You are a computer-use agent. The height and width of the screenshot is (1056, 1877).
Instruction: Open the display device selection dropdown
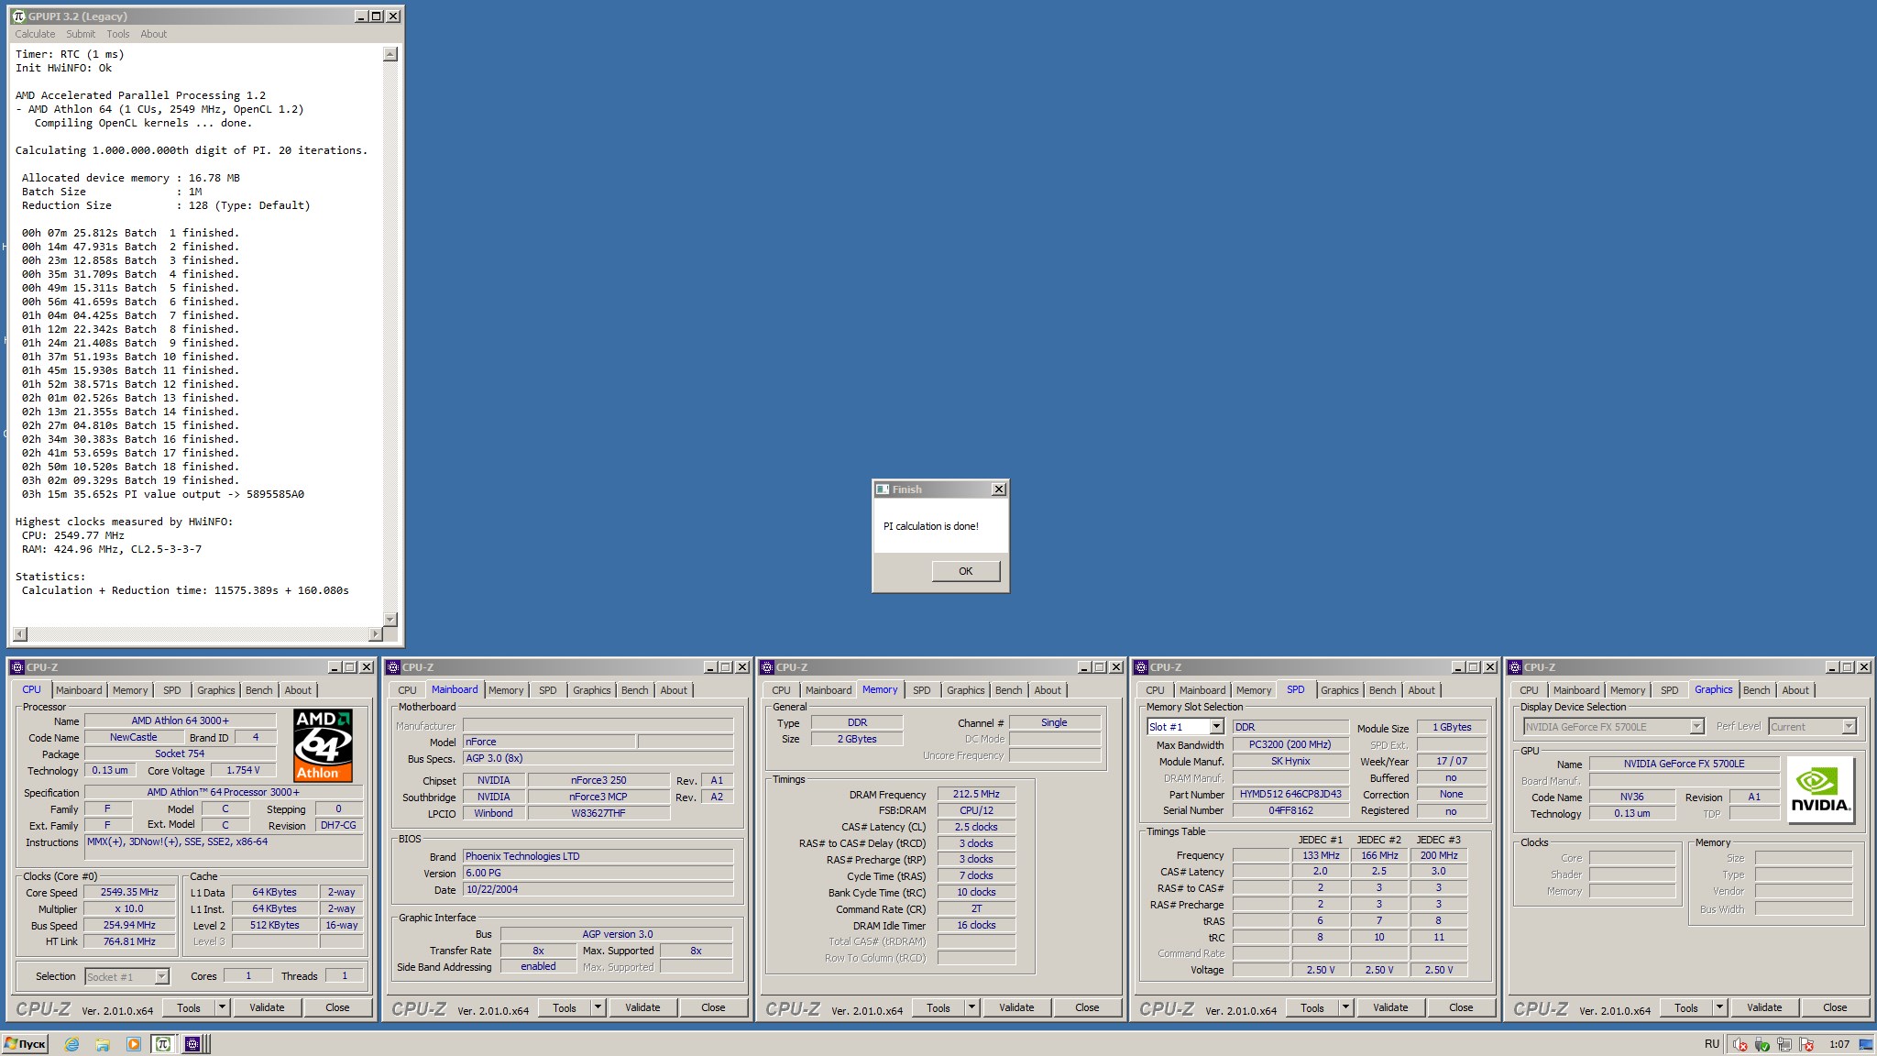[1696, 727]
